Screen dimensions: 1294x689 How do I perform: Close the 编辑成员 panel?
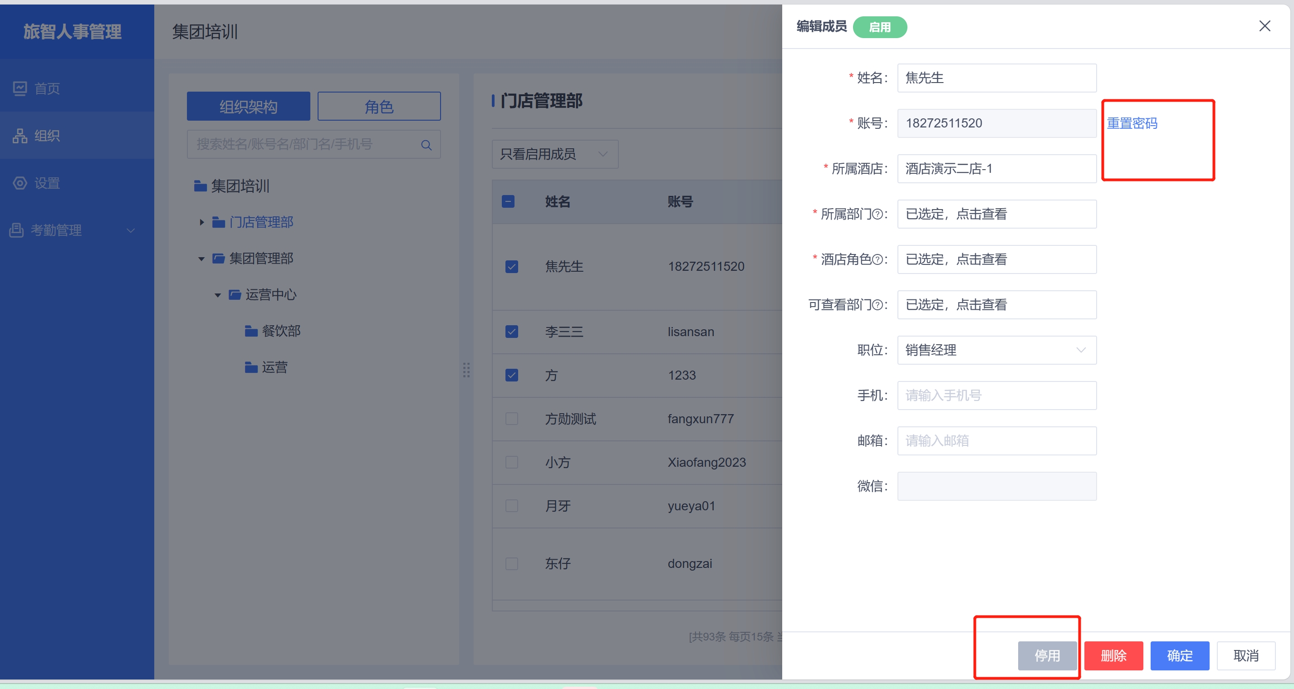tap(1265, 25)
